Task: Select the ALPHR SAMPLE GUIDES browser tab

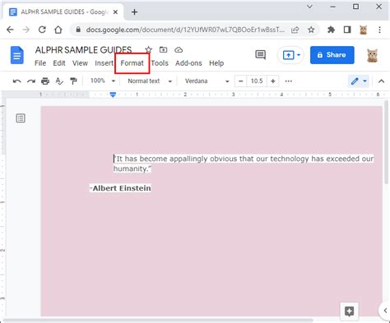Action: click(x=63, y=12)
